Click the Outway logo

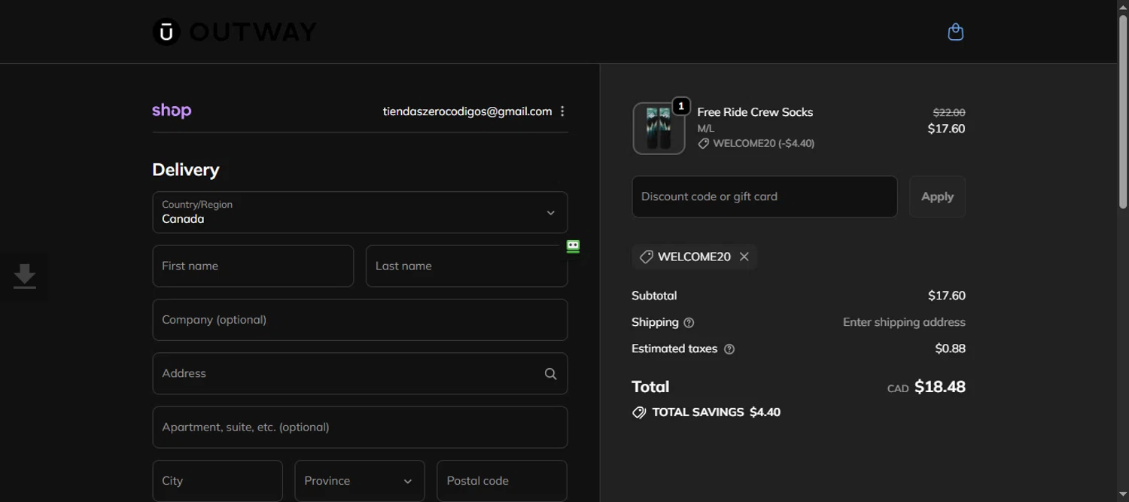point(234,32)
